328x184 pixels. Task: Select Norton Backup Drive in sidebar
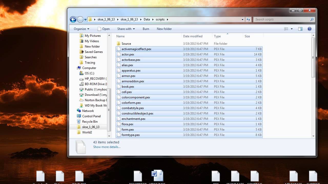click(x=93, y=100)
